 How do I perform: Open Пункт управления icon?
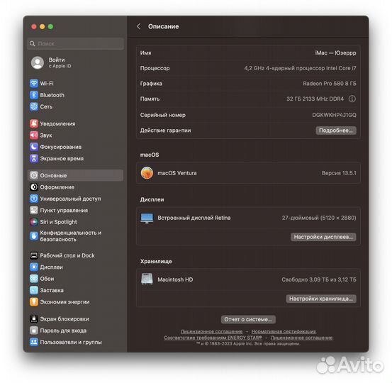click(34, 210)
